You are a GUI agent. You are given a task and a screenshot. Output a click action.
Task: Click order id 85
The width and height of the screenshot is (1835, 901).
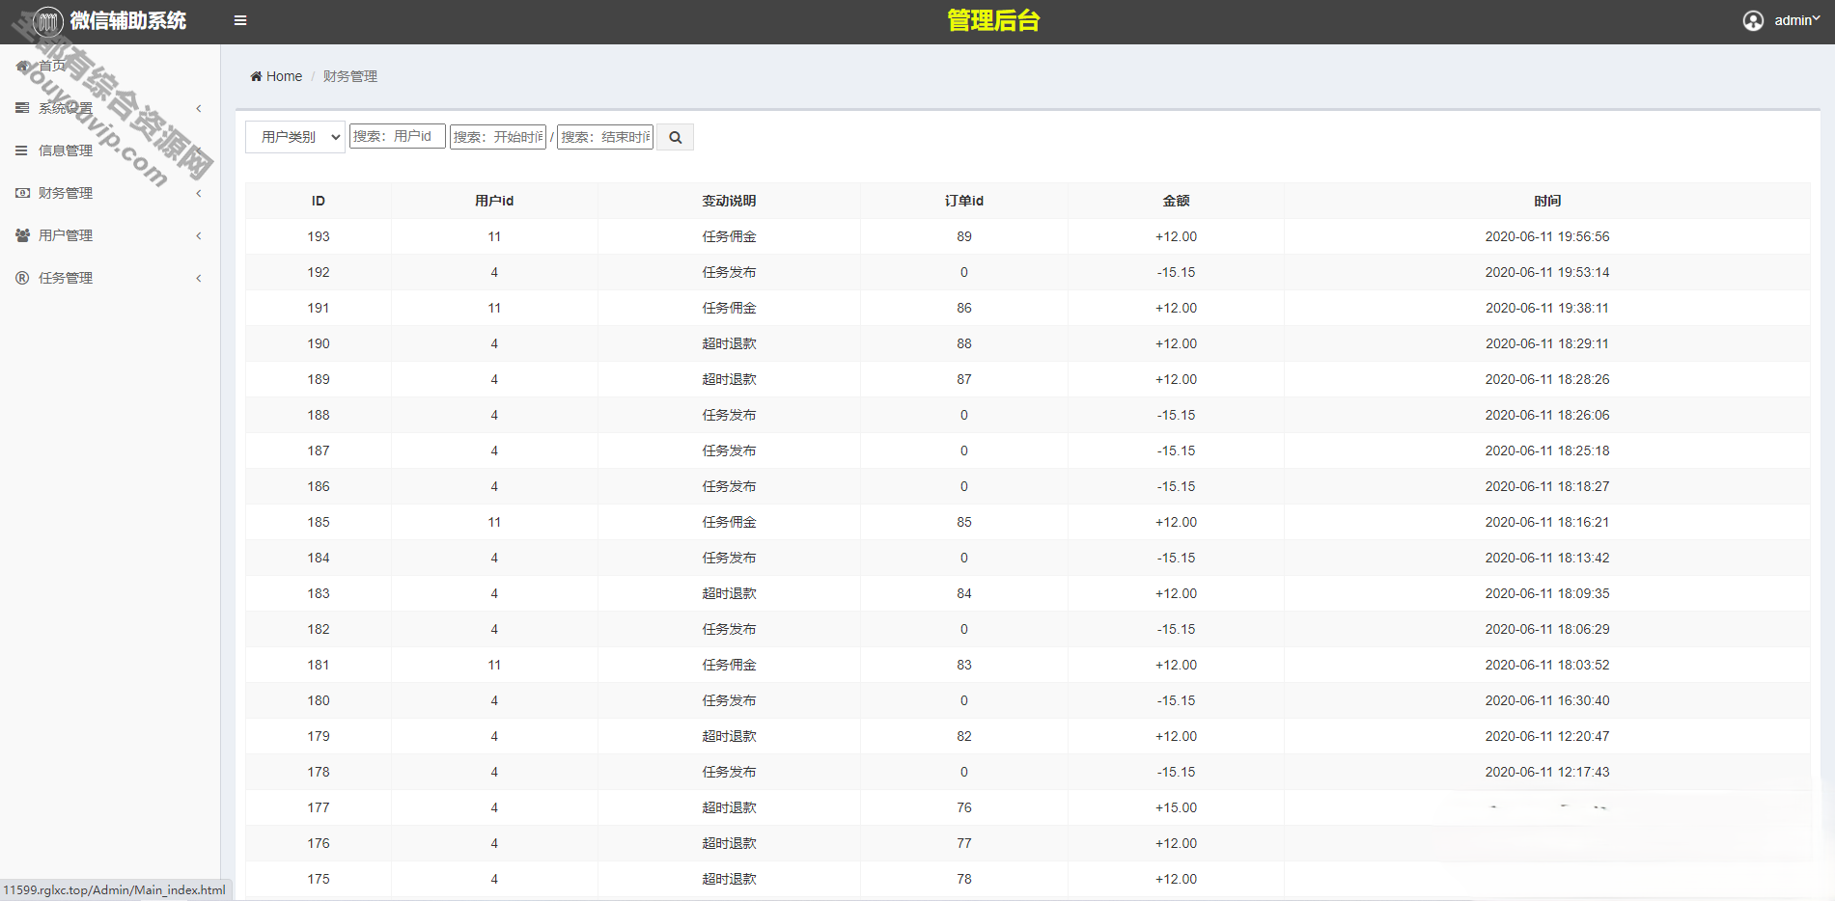(x=964, y=522)
